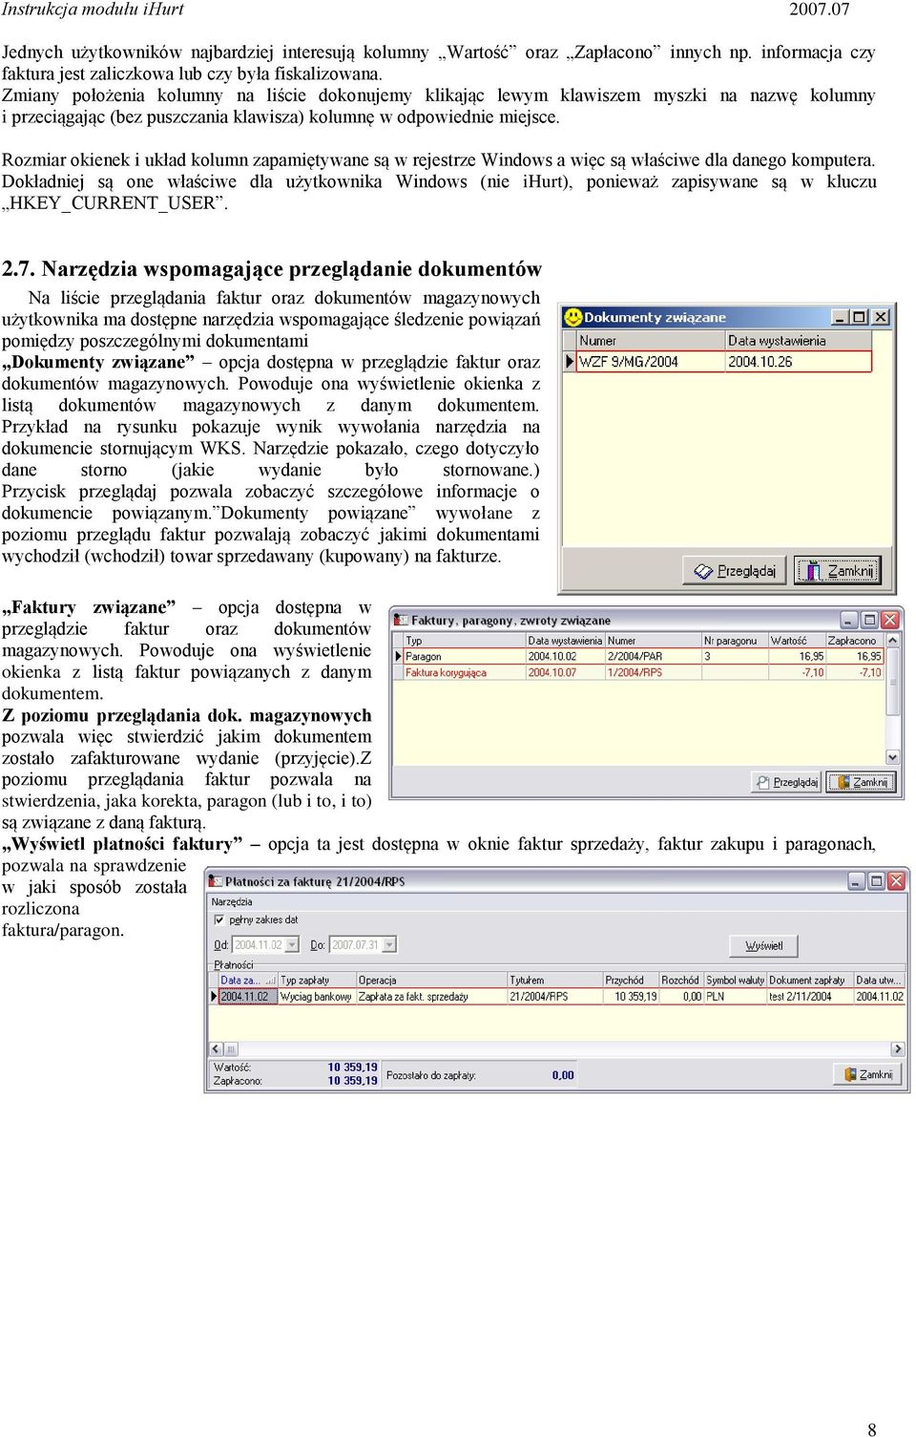Close the Faktury, paragony, zwroty związane window
The height and width of the screenshot is (1437, 916).
[x=890, y=620]
